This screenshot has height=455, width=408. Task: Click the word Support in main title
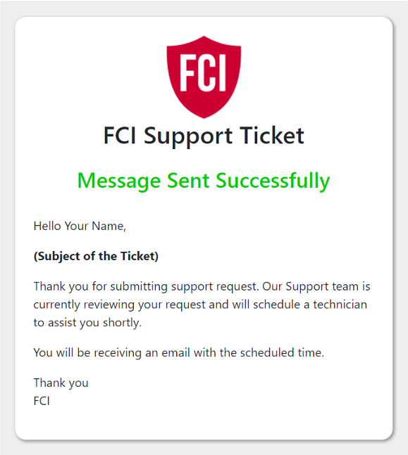pos(188,136)
